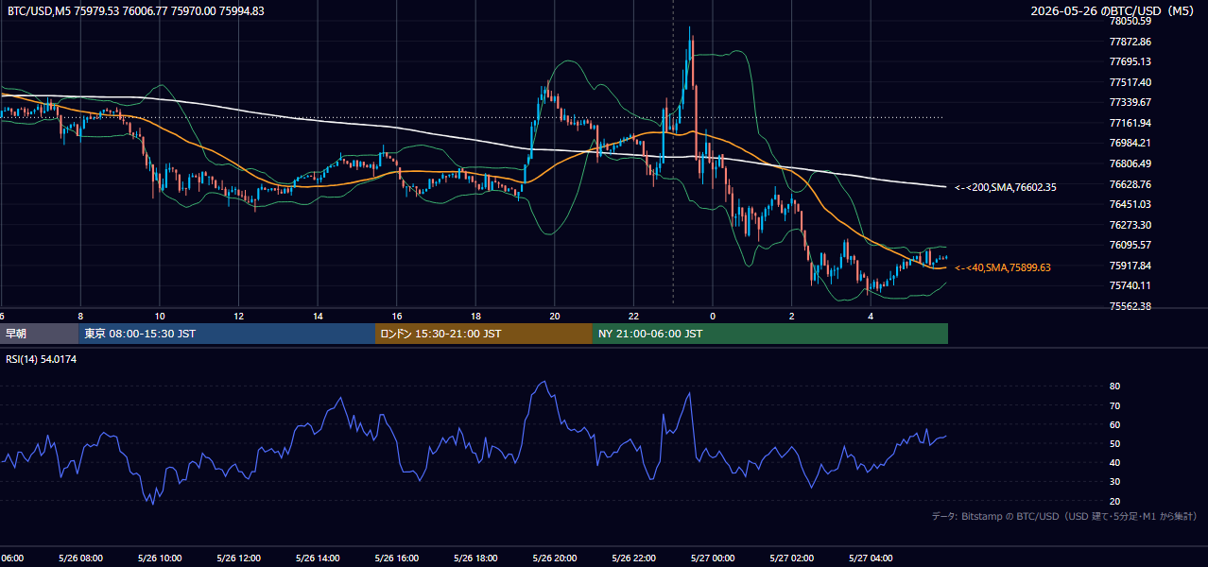Click the 5/27 00:00 time label
The width and height of the screenshot is (1208, 567).
[713, 558]
